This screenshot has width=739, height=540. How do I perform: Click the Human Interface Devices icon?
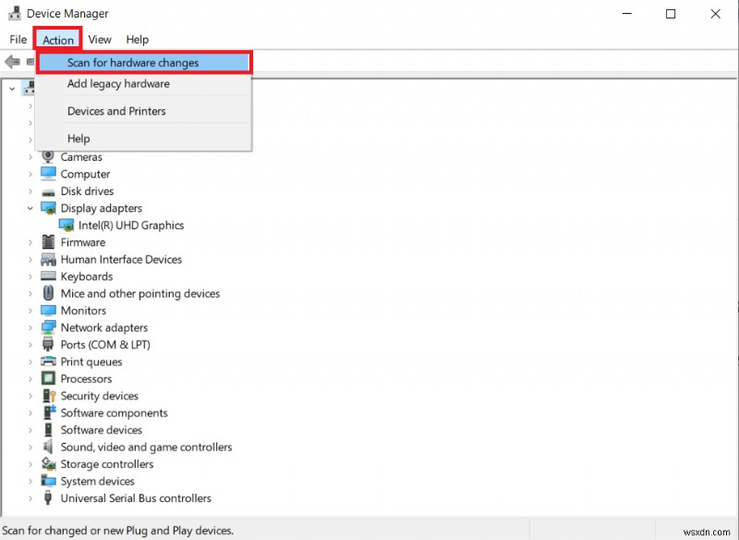(48, 259)
